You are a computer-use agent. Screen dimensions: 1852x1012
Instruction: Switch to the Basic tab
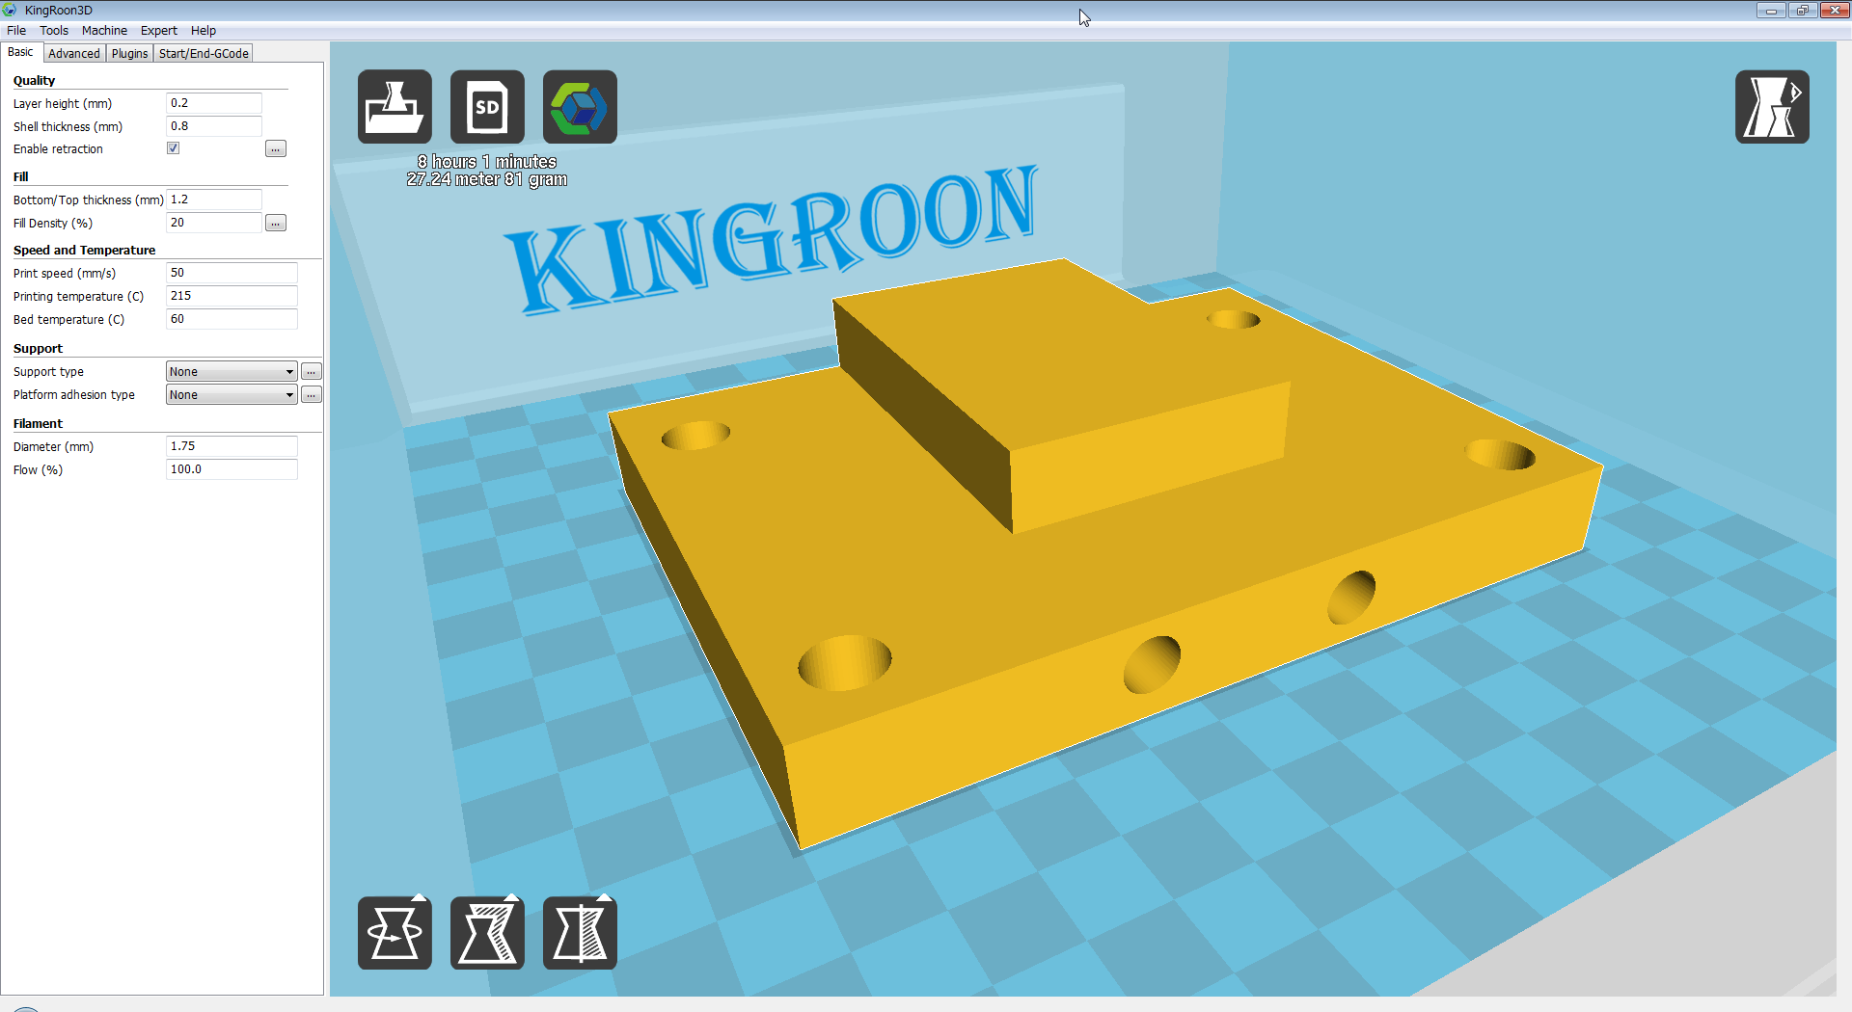tap(20, 52)
